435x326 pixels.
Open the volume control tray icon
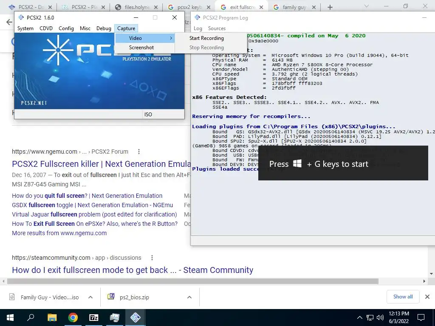(380, 318)
